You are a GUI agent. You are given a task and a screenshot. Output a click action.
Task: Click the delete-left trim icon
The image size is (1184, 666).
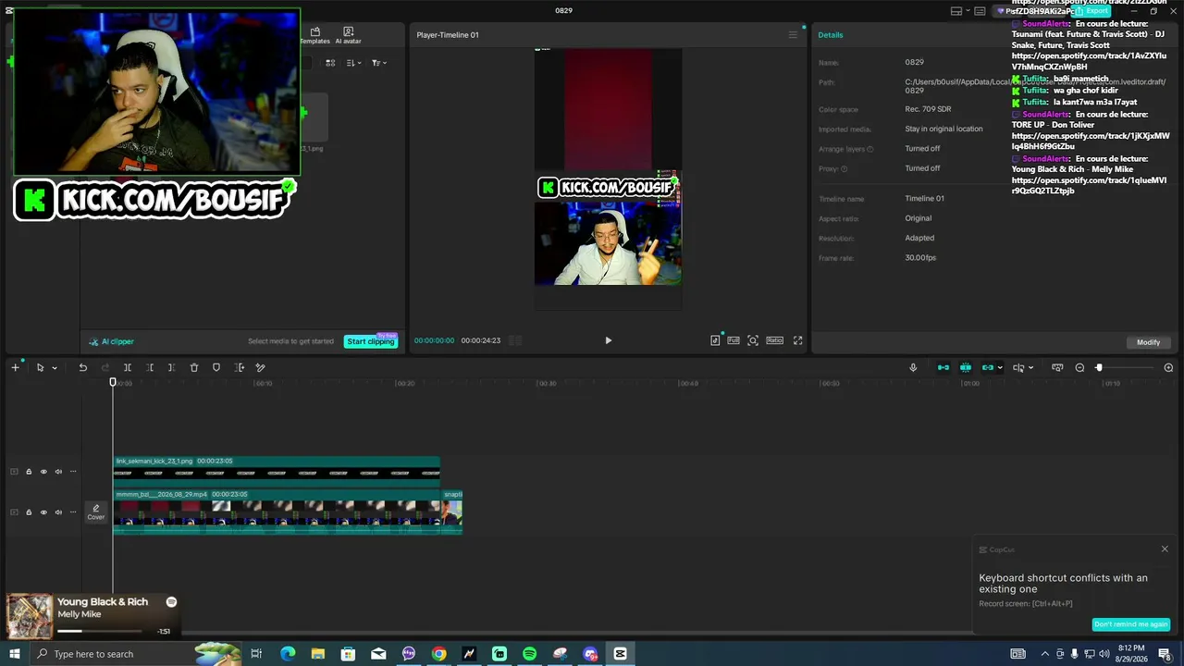pos(150,367)
